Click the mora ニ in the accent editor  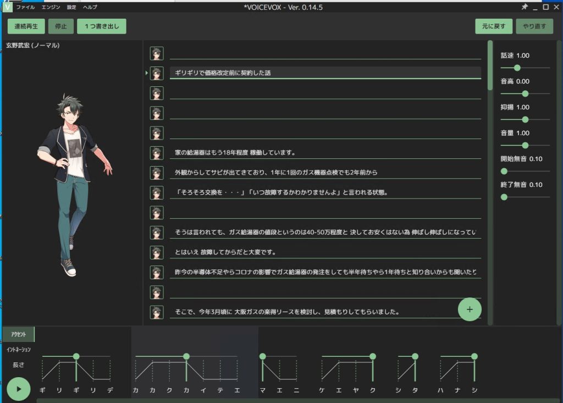[296, 390]
